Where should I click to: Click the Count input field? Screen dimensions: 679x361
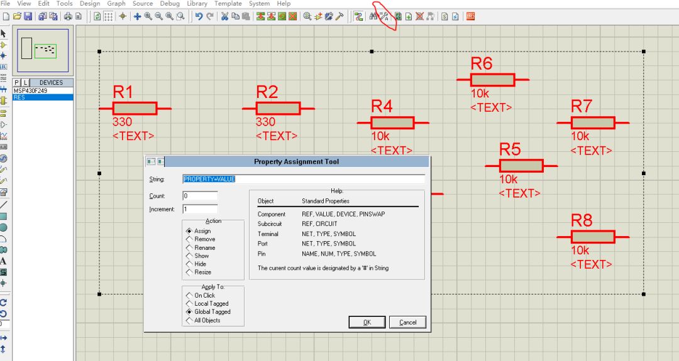[x=200, y=196]
